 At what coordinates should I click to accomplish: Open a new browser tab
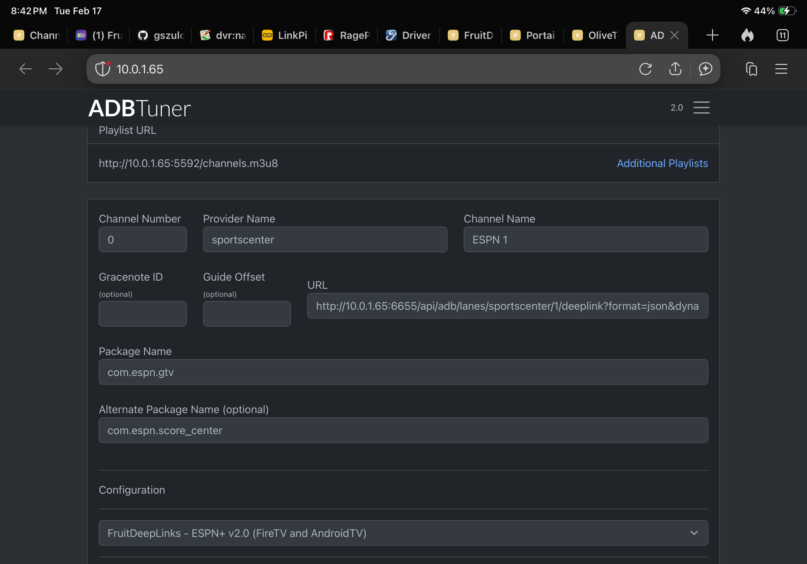(712, 35)
